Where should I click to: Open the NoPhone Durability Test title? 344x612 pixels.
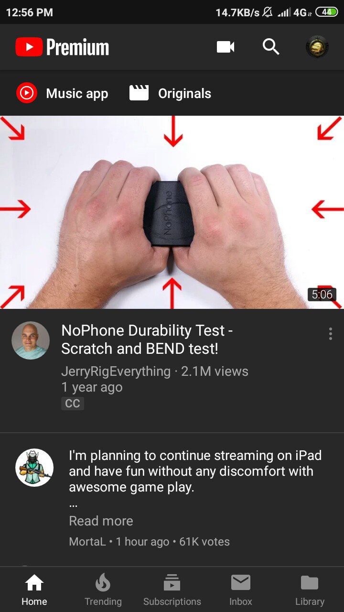point(147,339)
